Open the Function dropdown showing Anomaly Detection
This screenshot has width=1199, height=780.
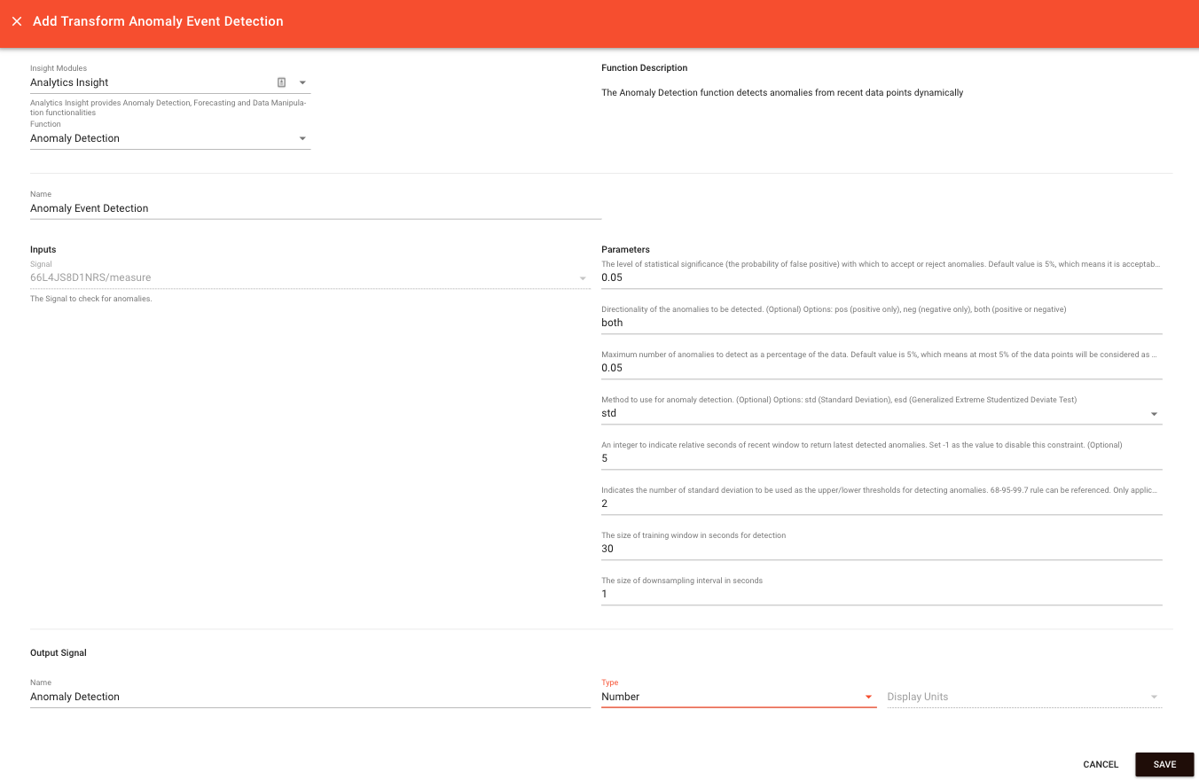tap(302, 138)
